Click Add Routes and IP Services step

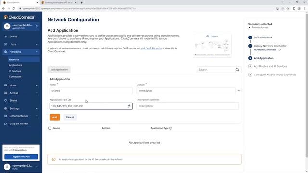tap(270, 66)
